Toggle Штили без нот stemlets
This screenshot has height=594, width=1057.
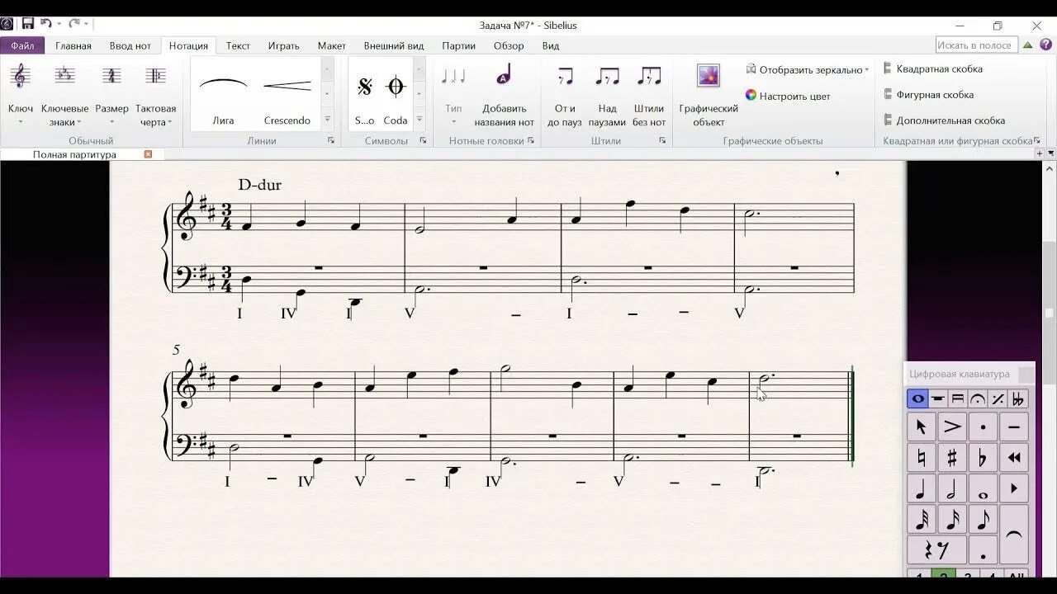click(649, 93)
